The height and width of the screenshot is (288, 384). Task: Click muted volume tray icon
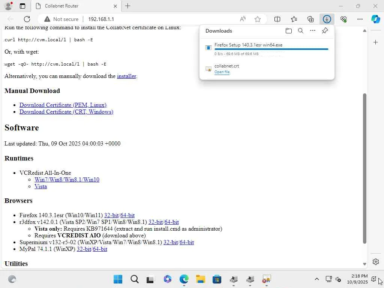(338, 279)
